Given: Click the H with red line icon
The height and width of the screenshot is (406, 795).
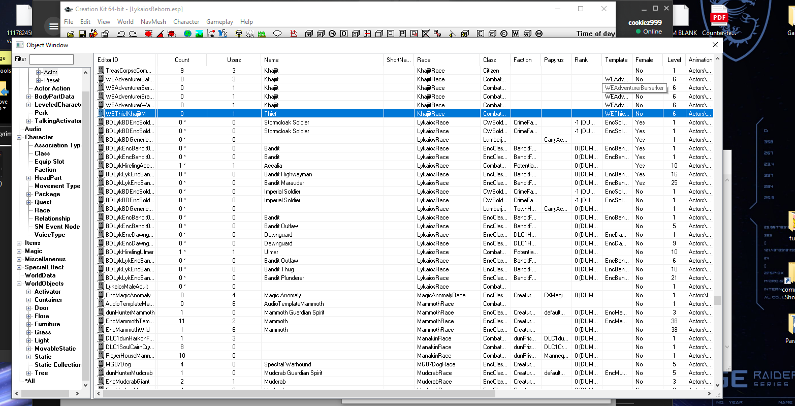Looking at the screenshot, I should click(x=367, y=34).
